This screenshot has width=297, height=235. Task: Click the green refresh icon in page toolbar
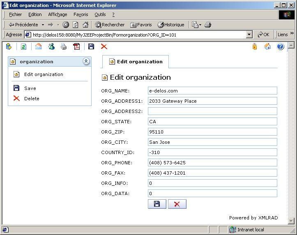23,46
